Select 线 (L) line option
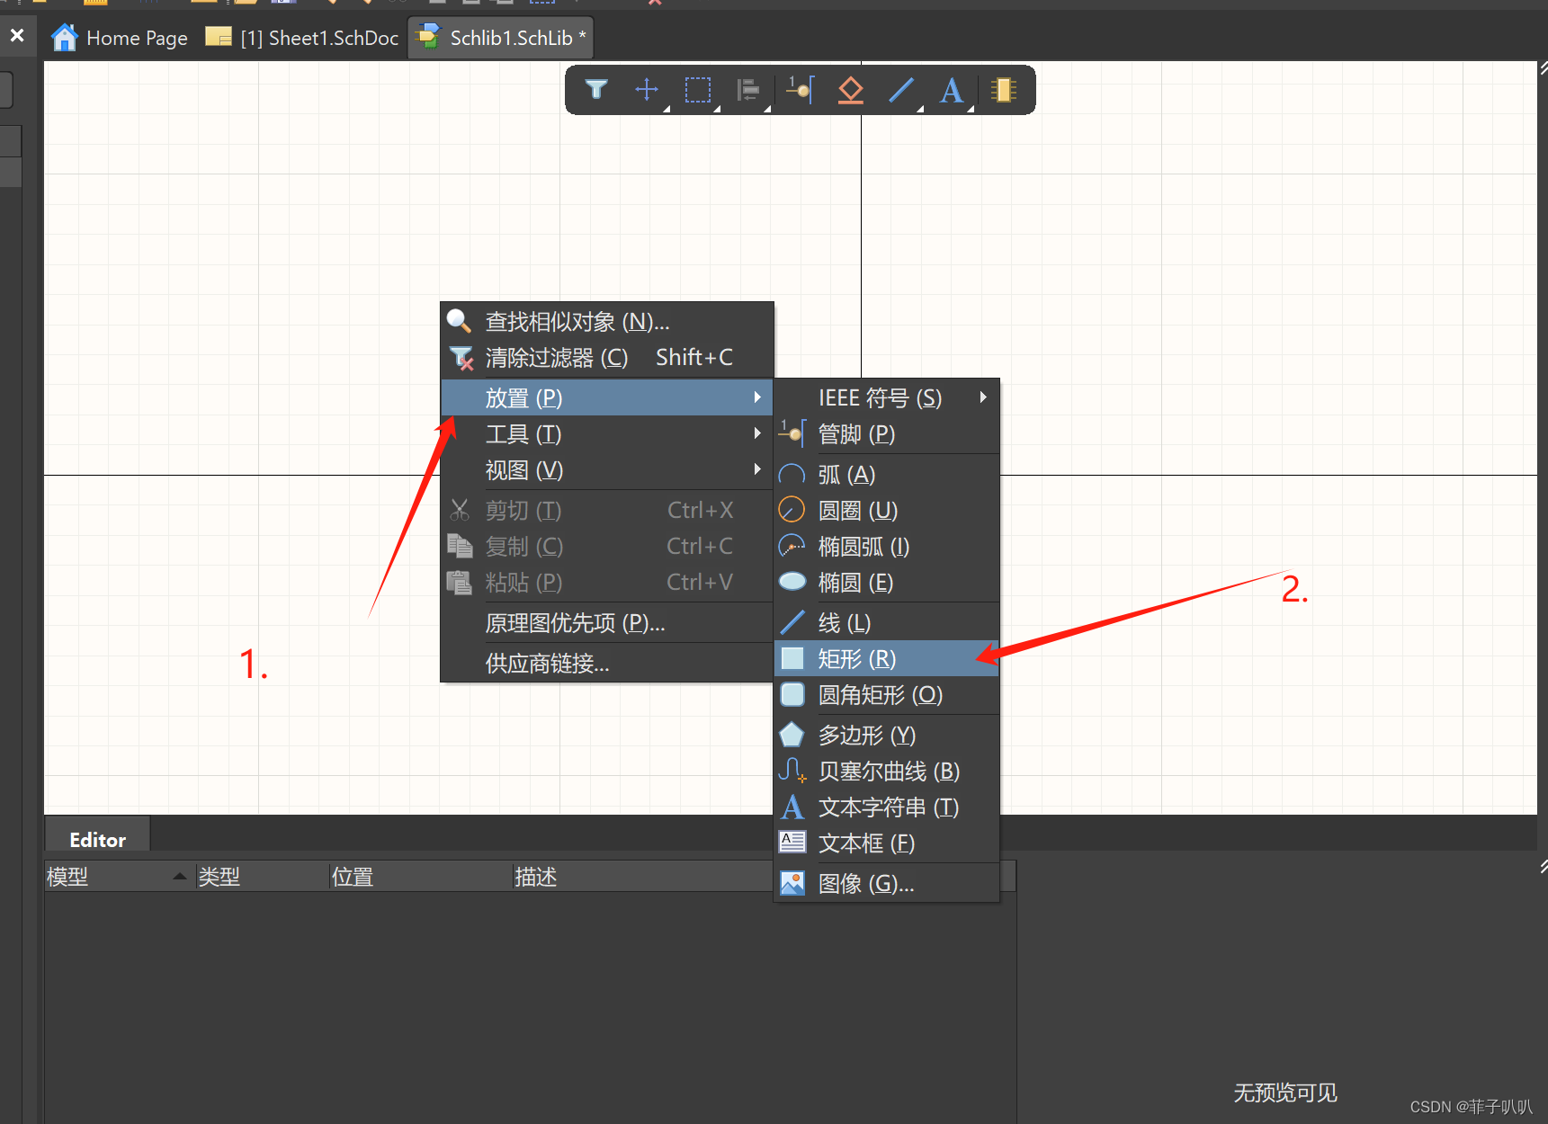 click(887, 622)
